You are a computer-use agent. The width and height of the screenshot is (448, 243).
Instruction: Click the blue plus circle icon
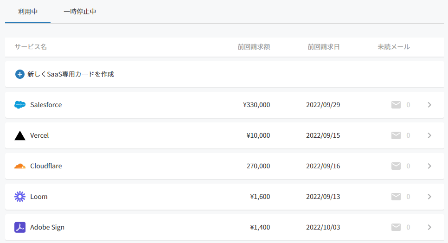click(x=20, y=74)
